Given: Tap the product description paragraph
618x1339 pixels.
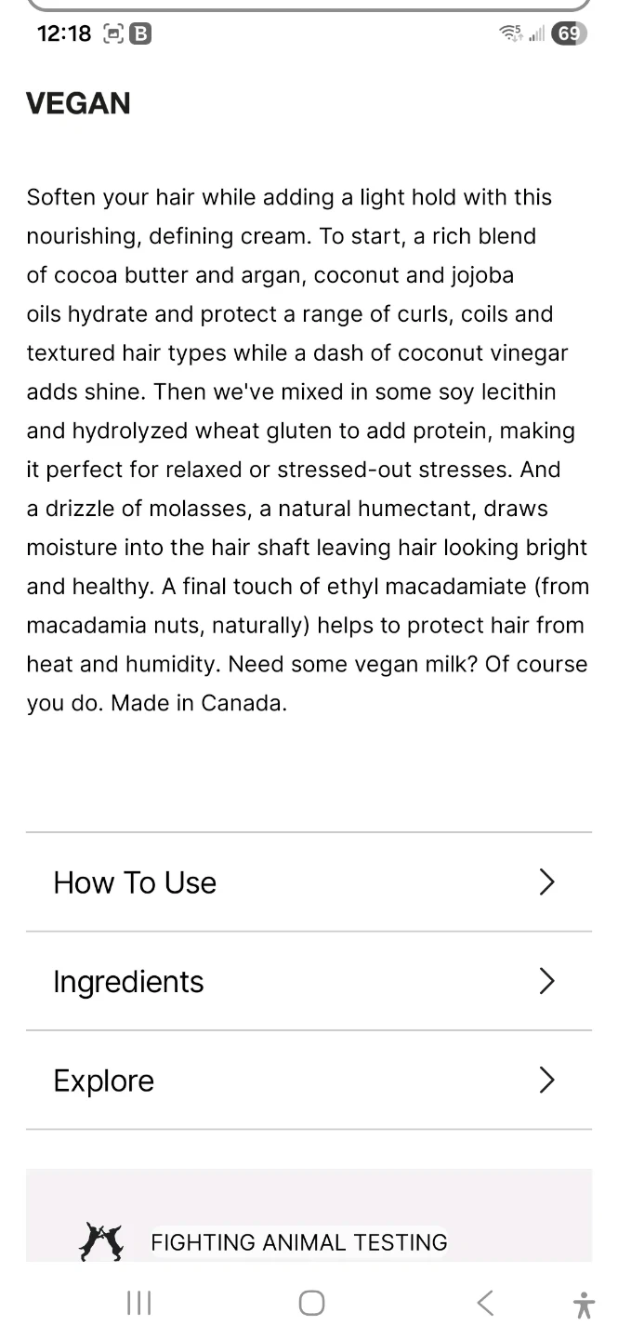Looking at the screenshot, I should tap(307, 450).
